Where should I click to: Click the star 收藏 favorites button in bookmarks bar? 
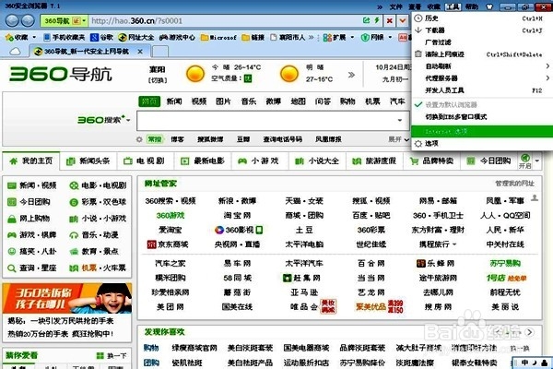18,37
